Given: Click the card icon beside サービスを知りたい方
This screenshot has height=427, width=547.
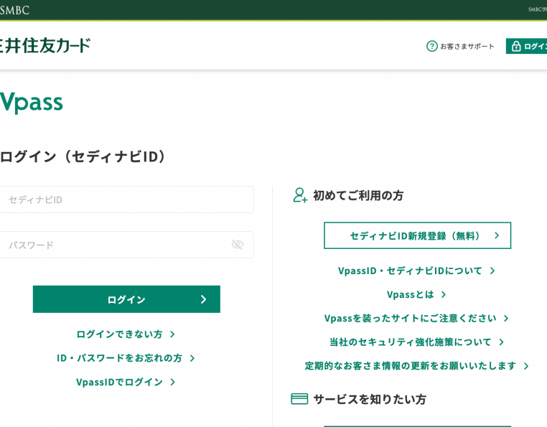Looking at the screenshot, I should click(x=299, y=399).
